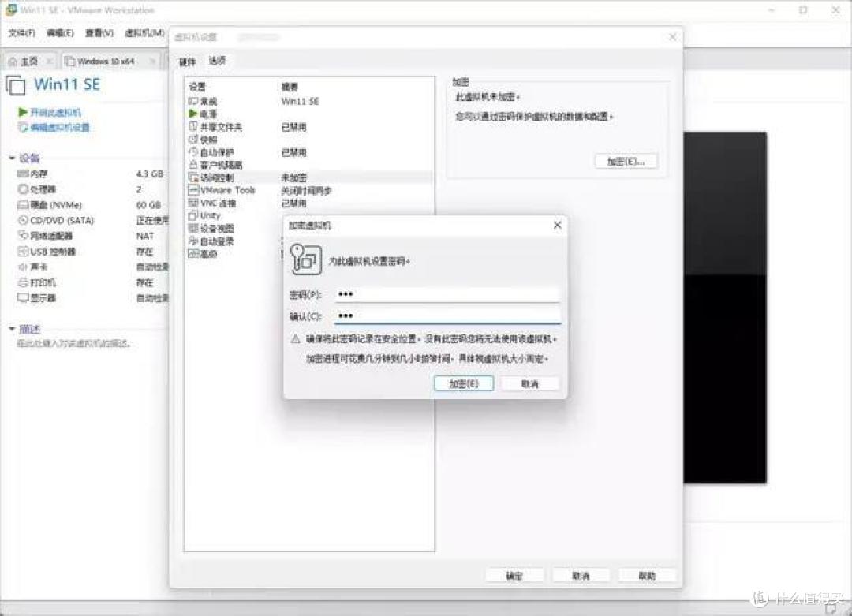Click the warning triangle icon in dialog
Viewport: 852px width, 616px height.
pyautogui.click(x=296, y=339)
